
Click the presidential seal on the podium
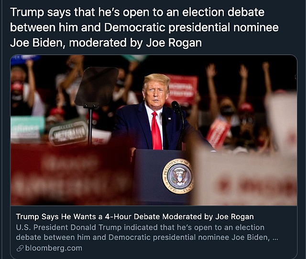(x=178, y=176)
